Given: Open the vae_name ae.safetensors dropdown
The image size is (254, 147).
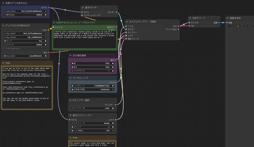Looking at the screenshot, I should pos(25,56).
